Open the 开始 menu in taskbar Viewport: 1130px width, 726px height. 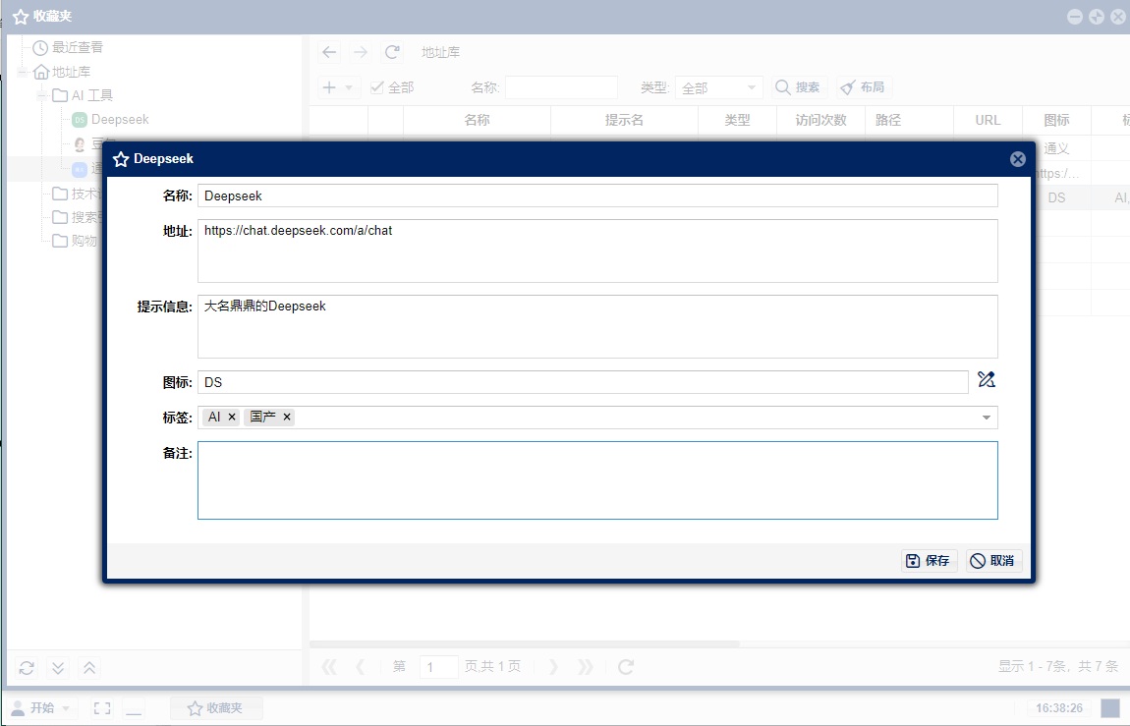tap(41, 708)
